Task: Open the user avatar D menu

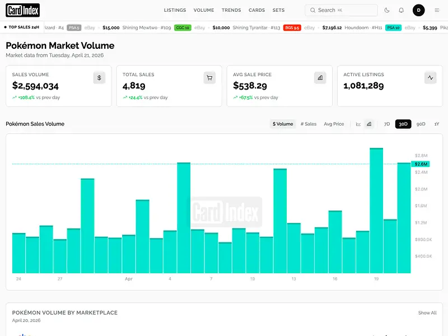Action: (418, 10)
